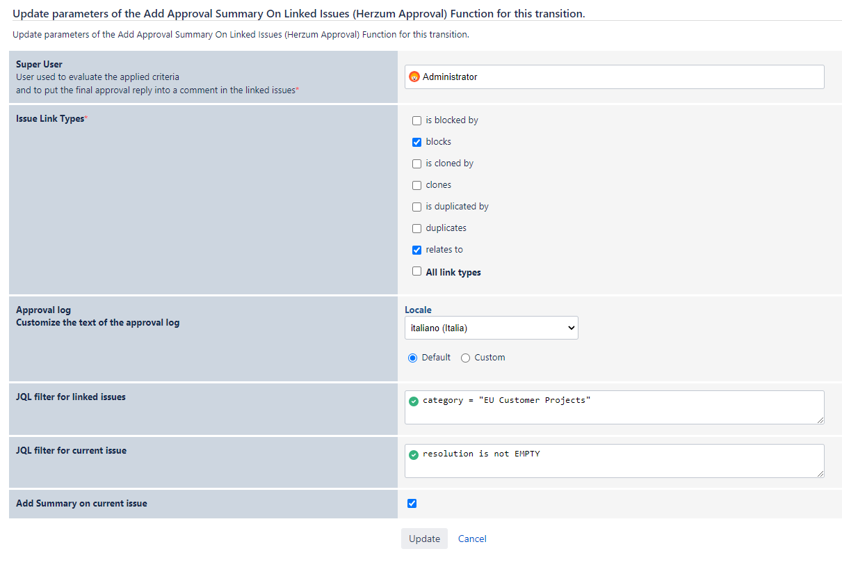Click the Cancel link
Viewport: 842px width, 565px height.
coord(472,539)
